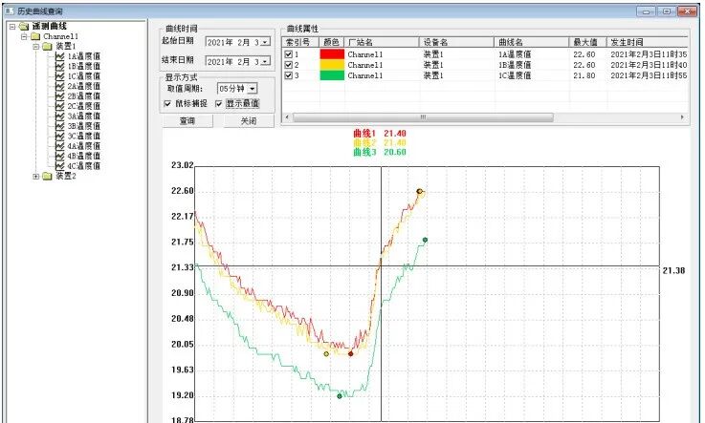Click the window title bar app icon
The height and width of the screenshot is (423, 705).
tap(9, 11)
